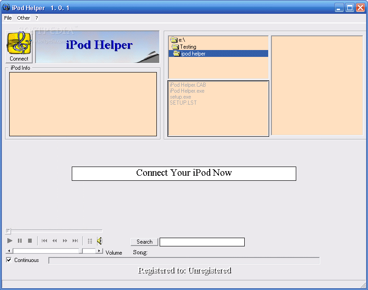Click the Connect iPod icon button
Screen dimensions: 368x290
[19, 47]
